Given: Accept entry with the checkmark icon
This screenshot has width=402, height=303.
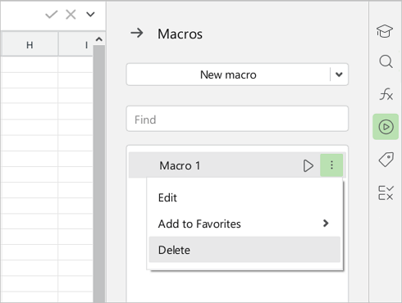Looking at the screenshot, I should [52, 15].
